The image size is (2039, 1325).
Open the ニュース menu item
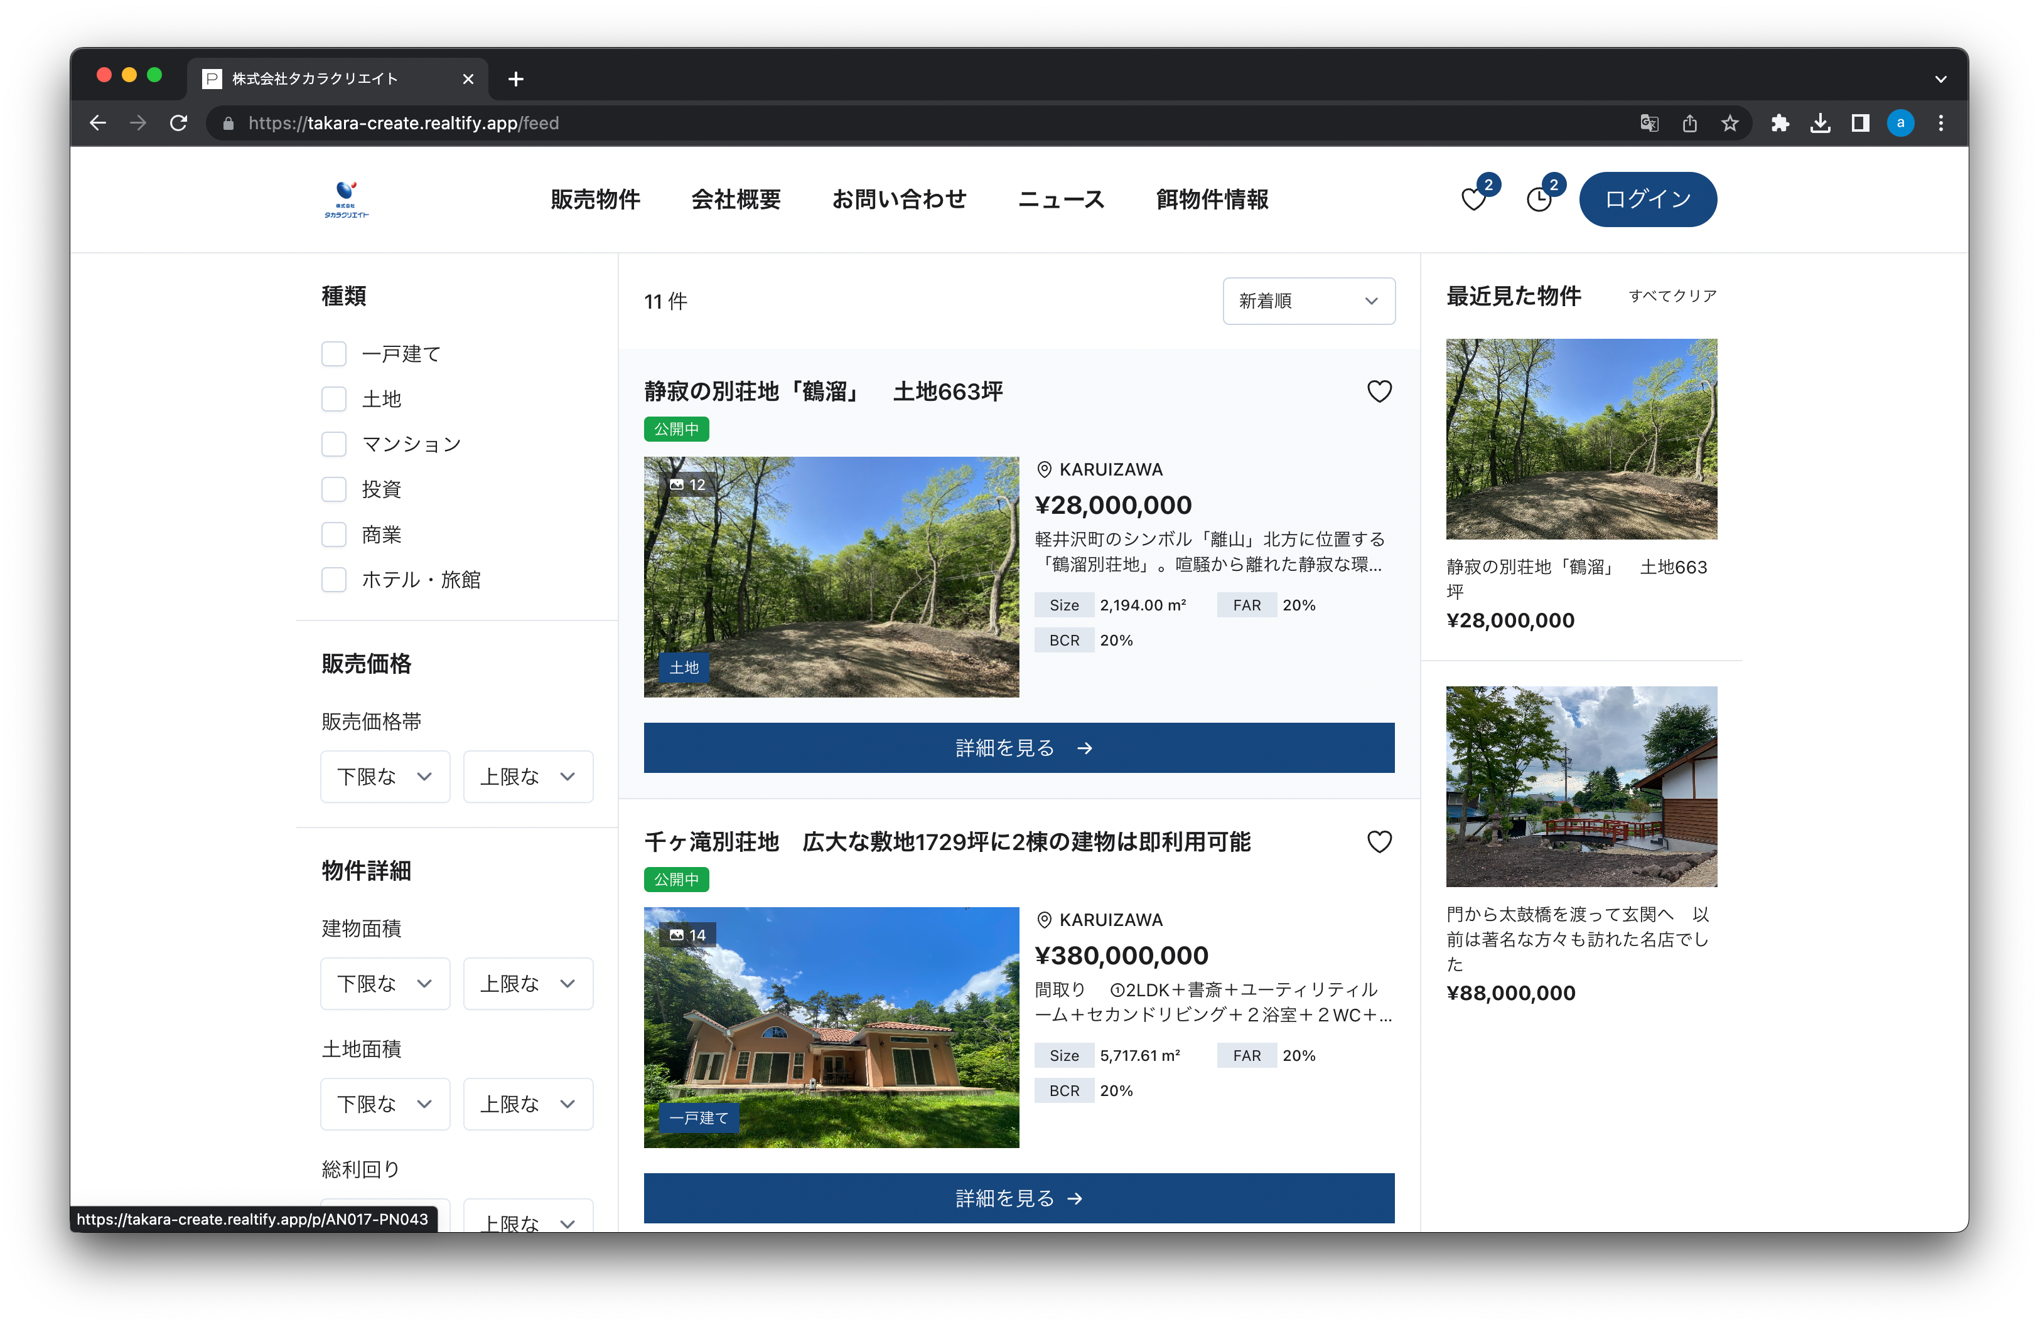point(1061,200)
